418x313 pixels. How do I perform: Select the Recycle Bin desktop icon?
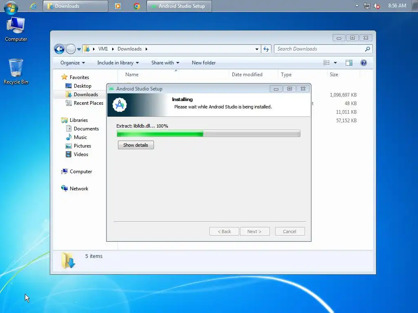point(16,72)
